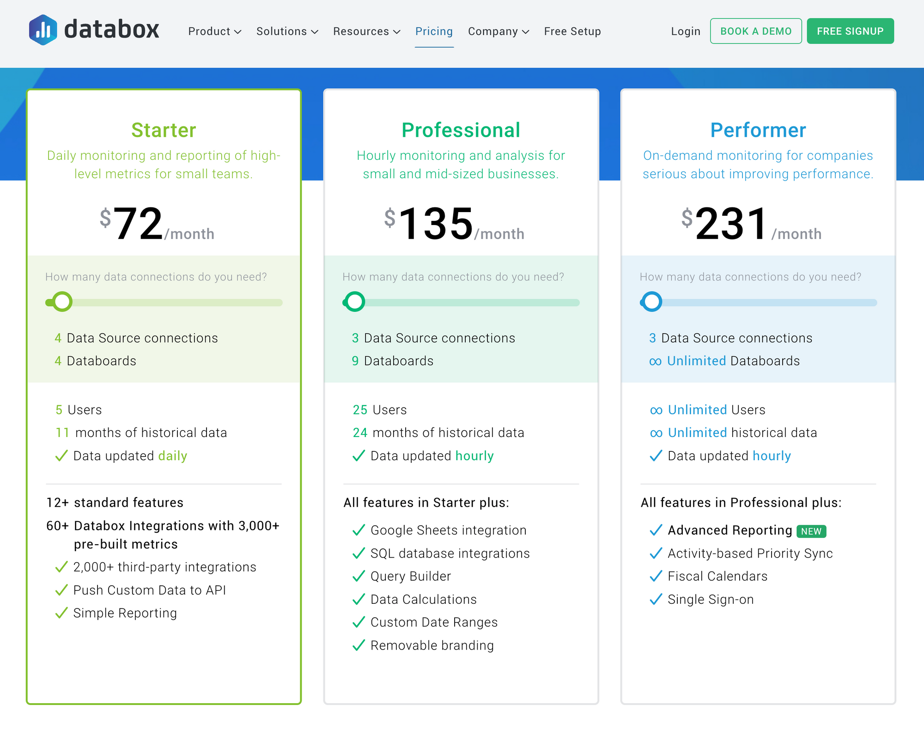The image size is (924, 729).
Task: Click 'All features in Starter plus:' heading
Action: [426, 503]
